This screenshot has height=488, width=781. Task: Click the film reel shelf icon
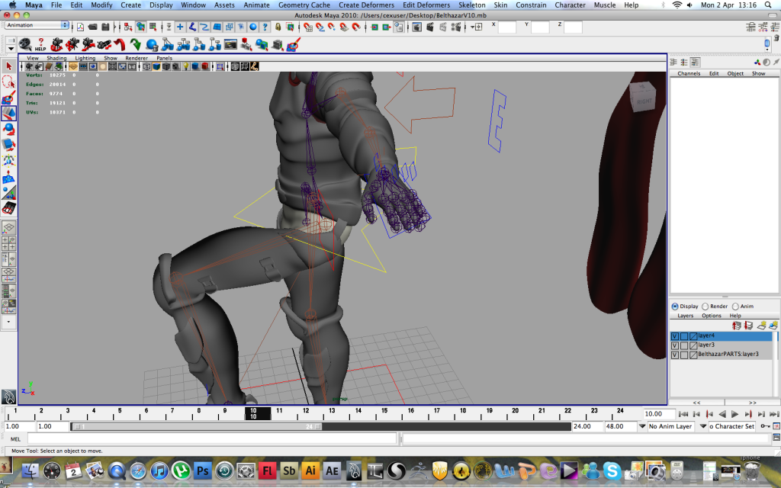24,44
